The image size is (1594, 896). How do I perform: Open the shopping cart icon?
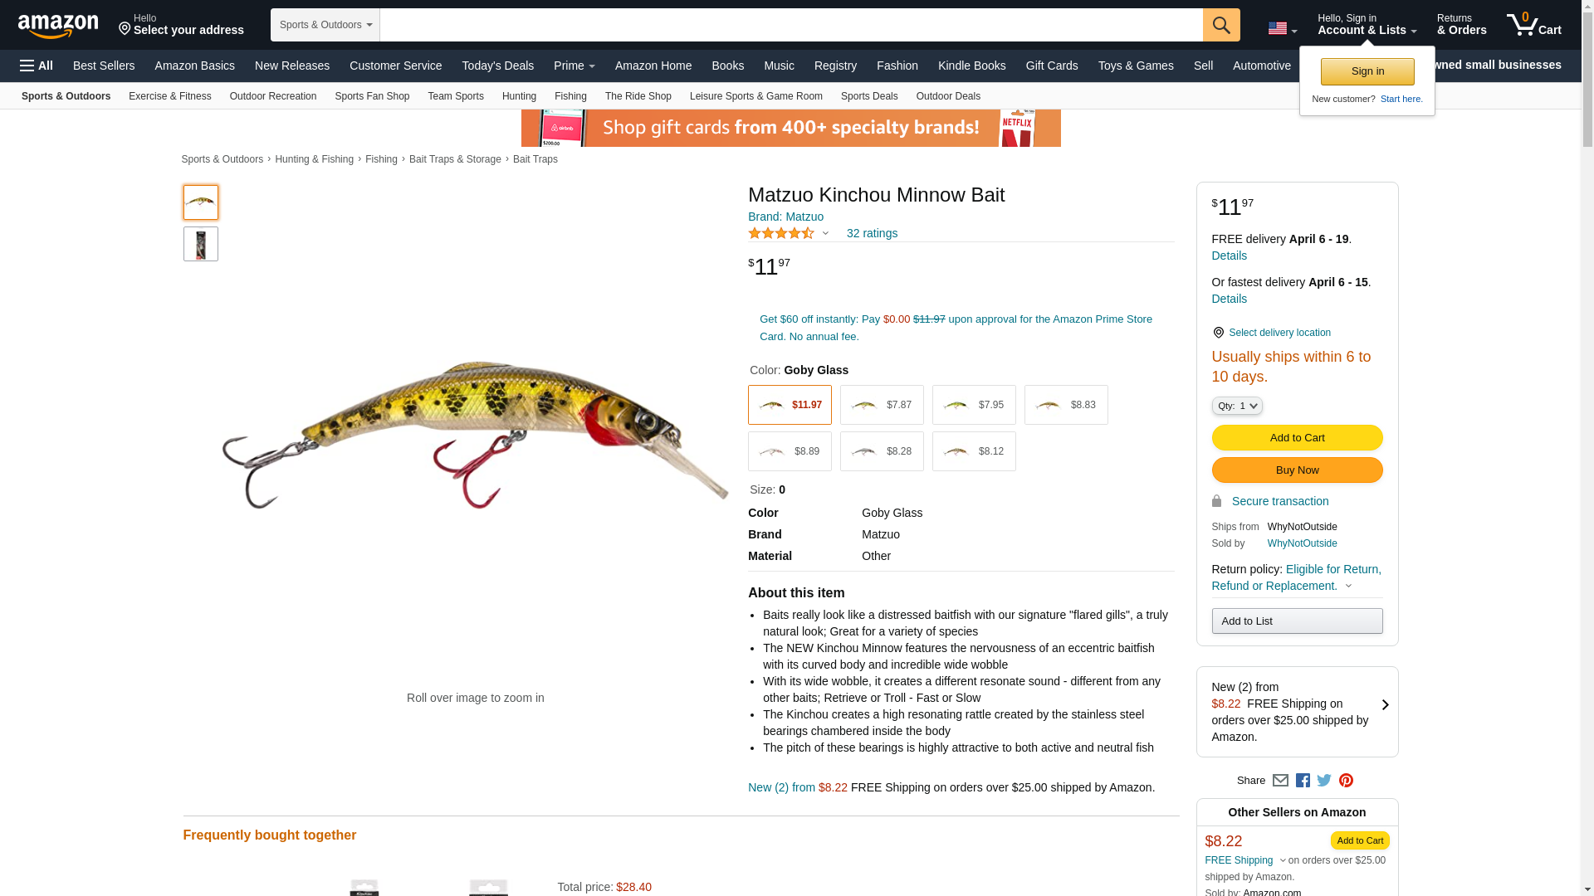[x=1534, y=24]
